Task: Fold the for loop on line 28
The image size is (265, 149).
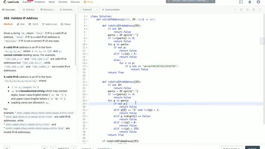Action: tap(87, 101)
